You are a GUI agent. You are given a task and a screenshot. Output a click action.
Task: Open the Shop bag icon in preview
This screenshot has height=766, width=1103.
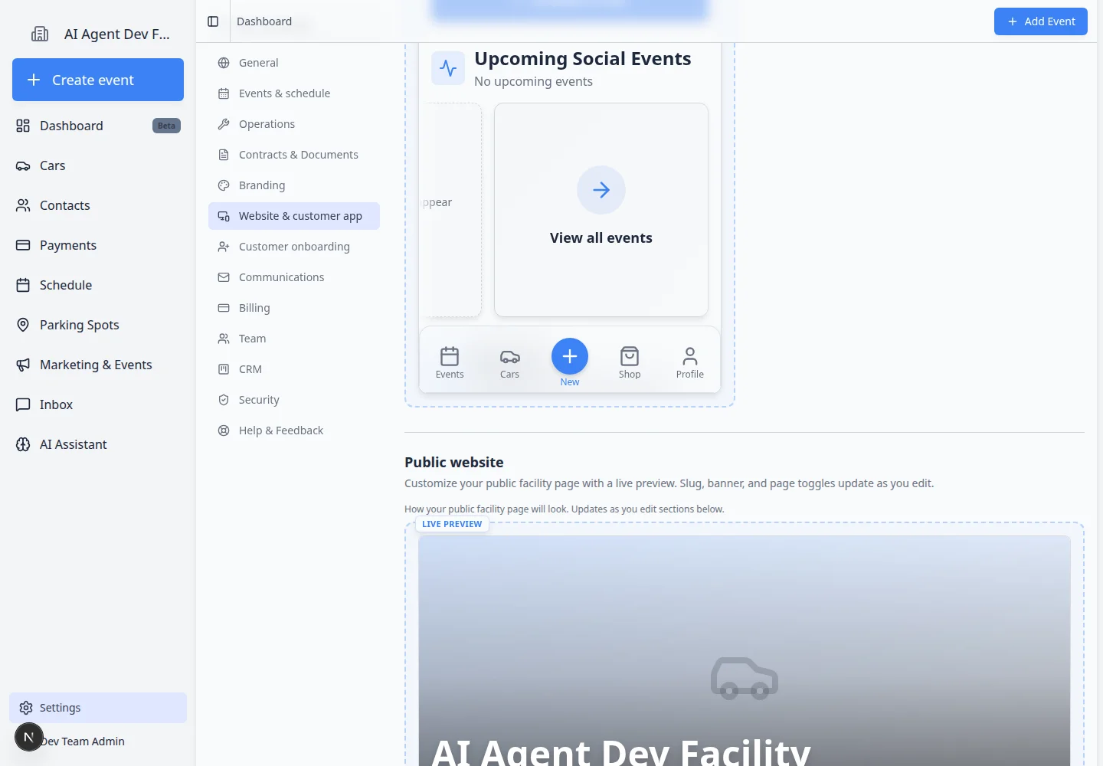click(630, 356)
